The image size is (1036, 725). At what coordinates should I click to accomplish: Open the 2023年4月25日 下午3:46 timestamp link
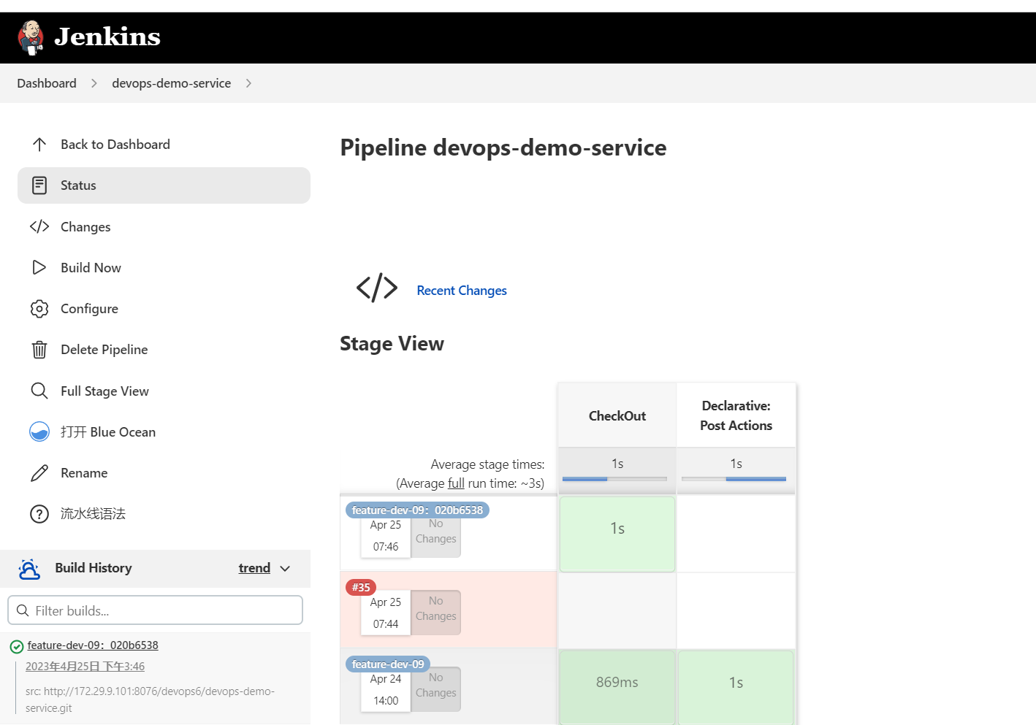click(85, 667)
